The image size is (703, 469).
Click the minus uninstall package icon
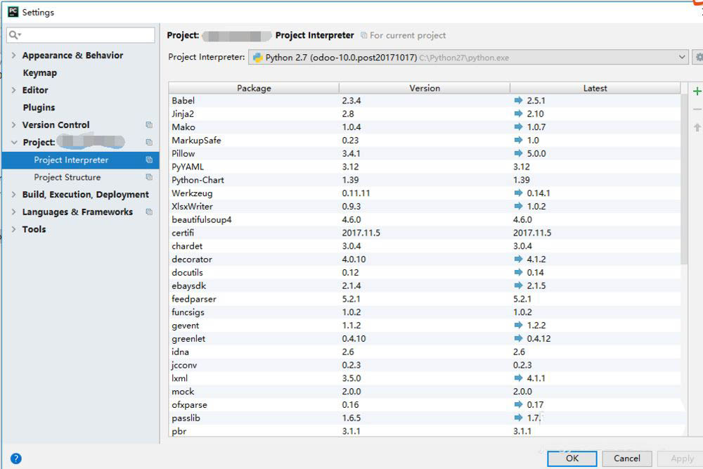(697, 110)
